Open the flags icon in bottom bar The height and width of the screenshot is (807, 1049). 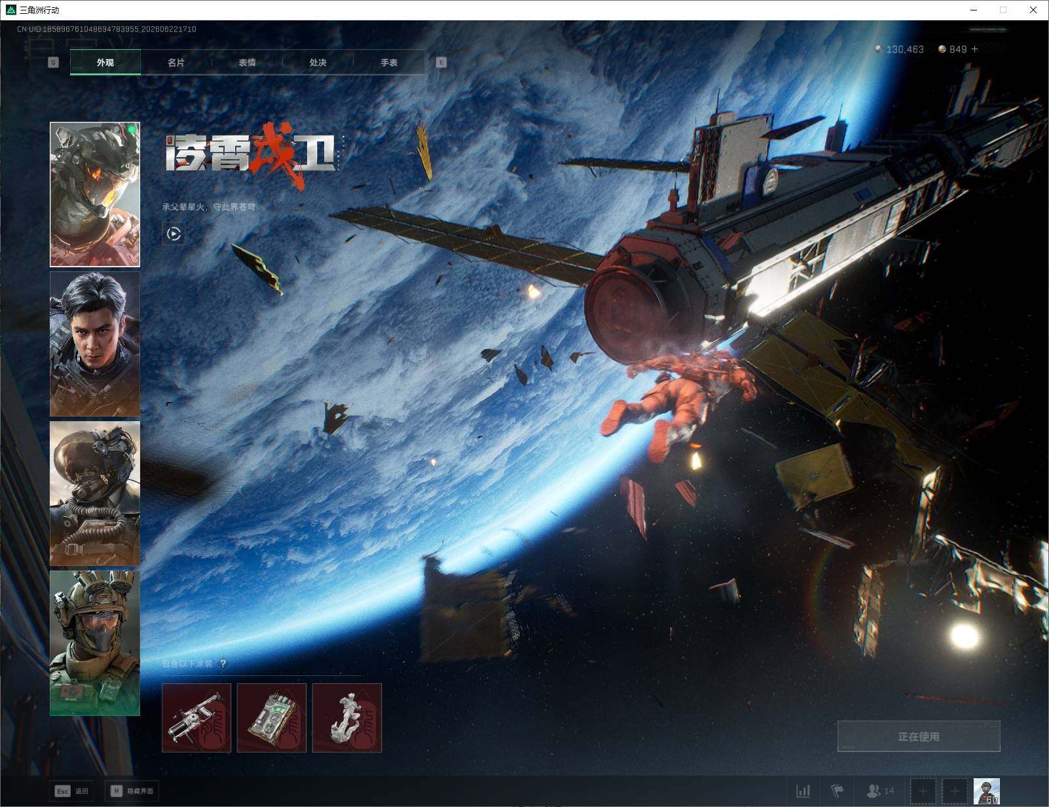tap(837, 791)
